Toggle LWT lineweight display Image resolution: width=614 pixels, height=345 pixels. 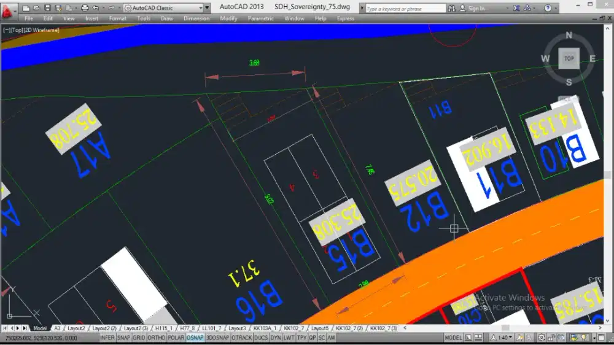(x=289, y=338)
